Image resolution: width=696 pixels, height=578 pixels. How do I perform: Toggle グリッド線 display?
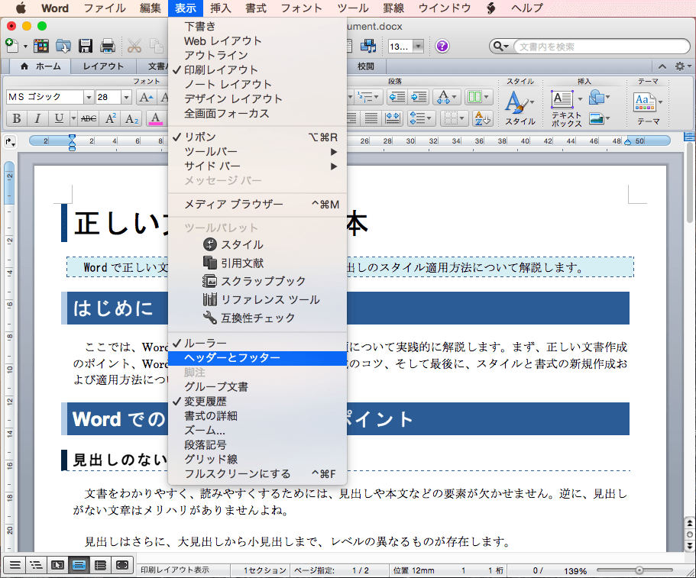[257, 459]
